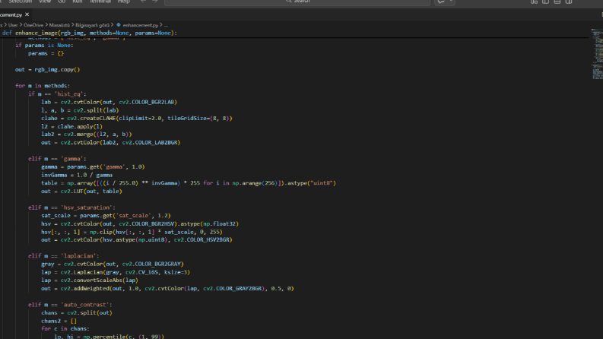This screenshot has height=339, width=603.
Task: Click the line 'out = cv2.LUT(out, table)'
Action: point(81,191)
